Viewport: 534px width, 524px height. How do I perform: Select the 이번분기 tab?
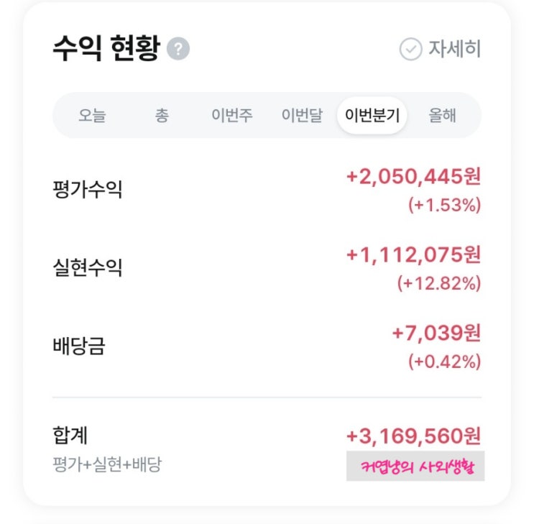coord(372,116)
